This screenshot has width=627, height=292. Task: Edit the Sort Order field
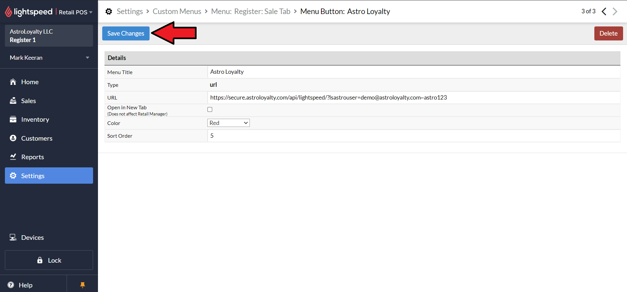414,136
